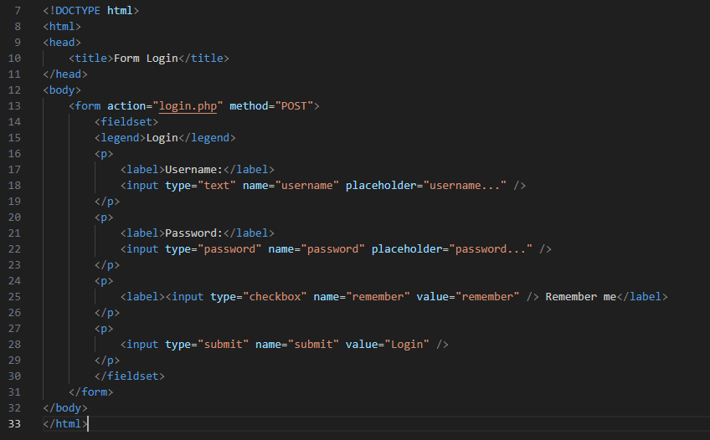
Task: Select line number 18 in the gutter
Action: [x=14, y=186]
